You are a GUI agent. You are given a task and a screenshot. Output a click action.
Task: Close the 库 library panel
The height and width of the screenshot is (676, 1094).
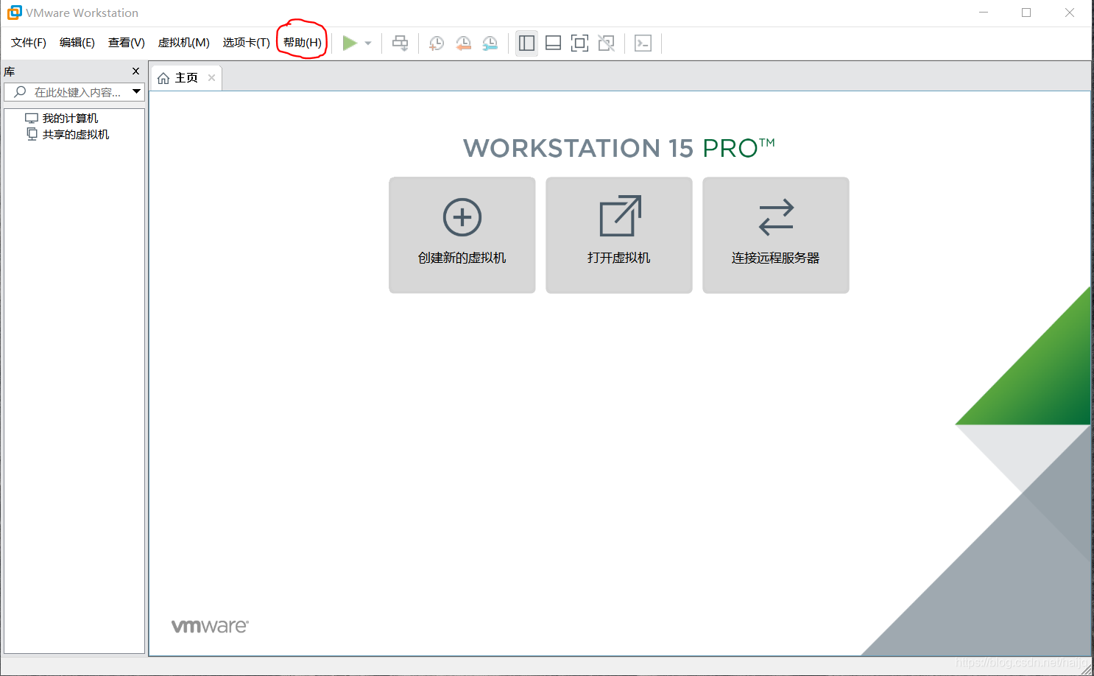pos(135,71)
